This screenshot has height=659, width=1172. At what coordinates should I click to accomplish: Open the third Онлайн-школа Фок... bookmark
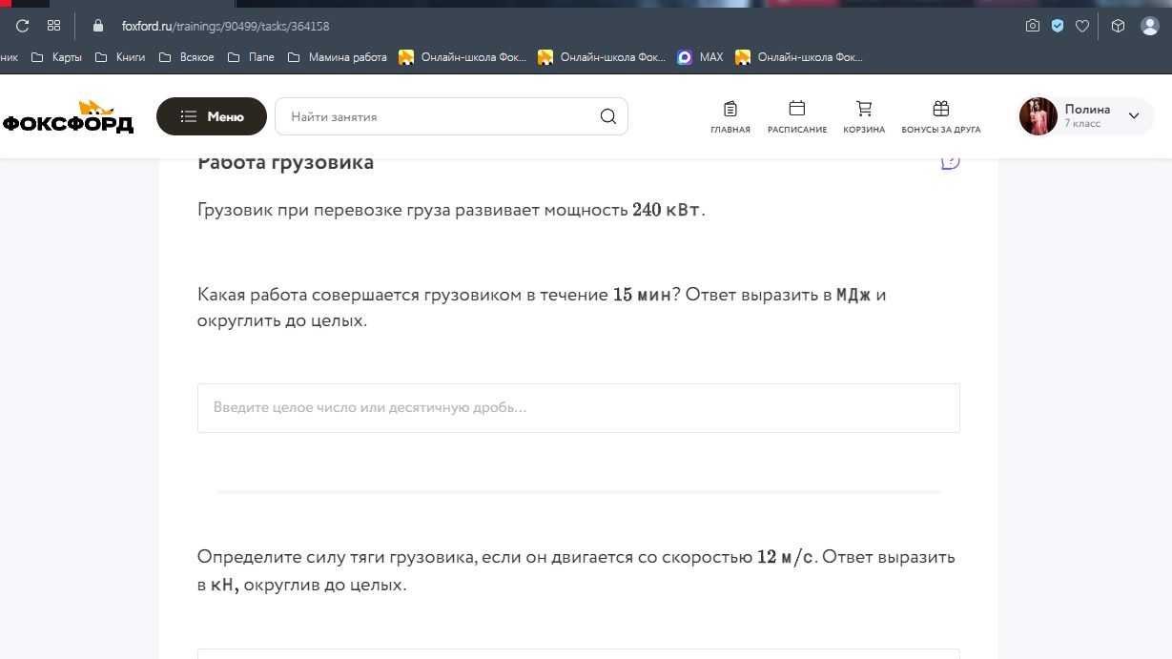799,57
